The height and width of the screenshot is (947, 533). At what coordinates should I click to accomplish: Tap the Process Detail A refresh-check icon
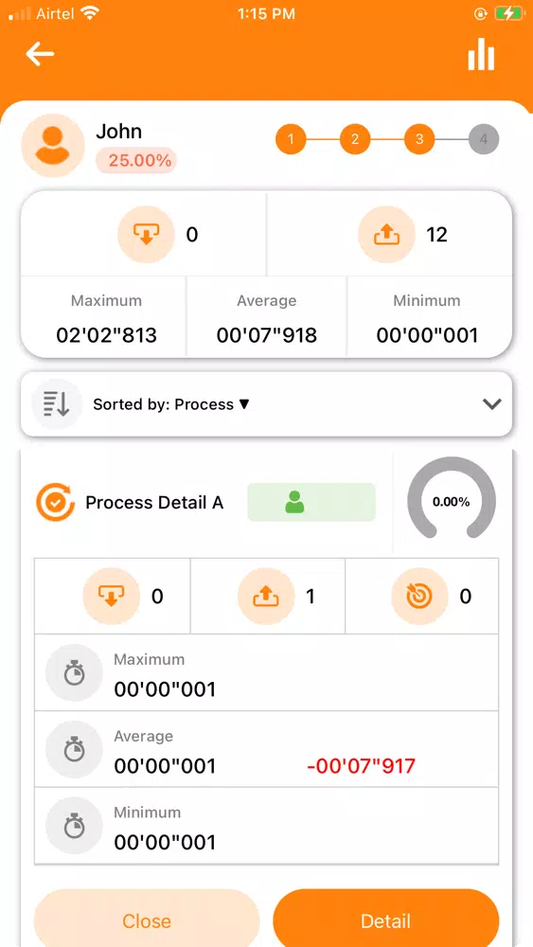[x=56, y=502]
